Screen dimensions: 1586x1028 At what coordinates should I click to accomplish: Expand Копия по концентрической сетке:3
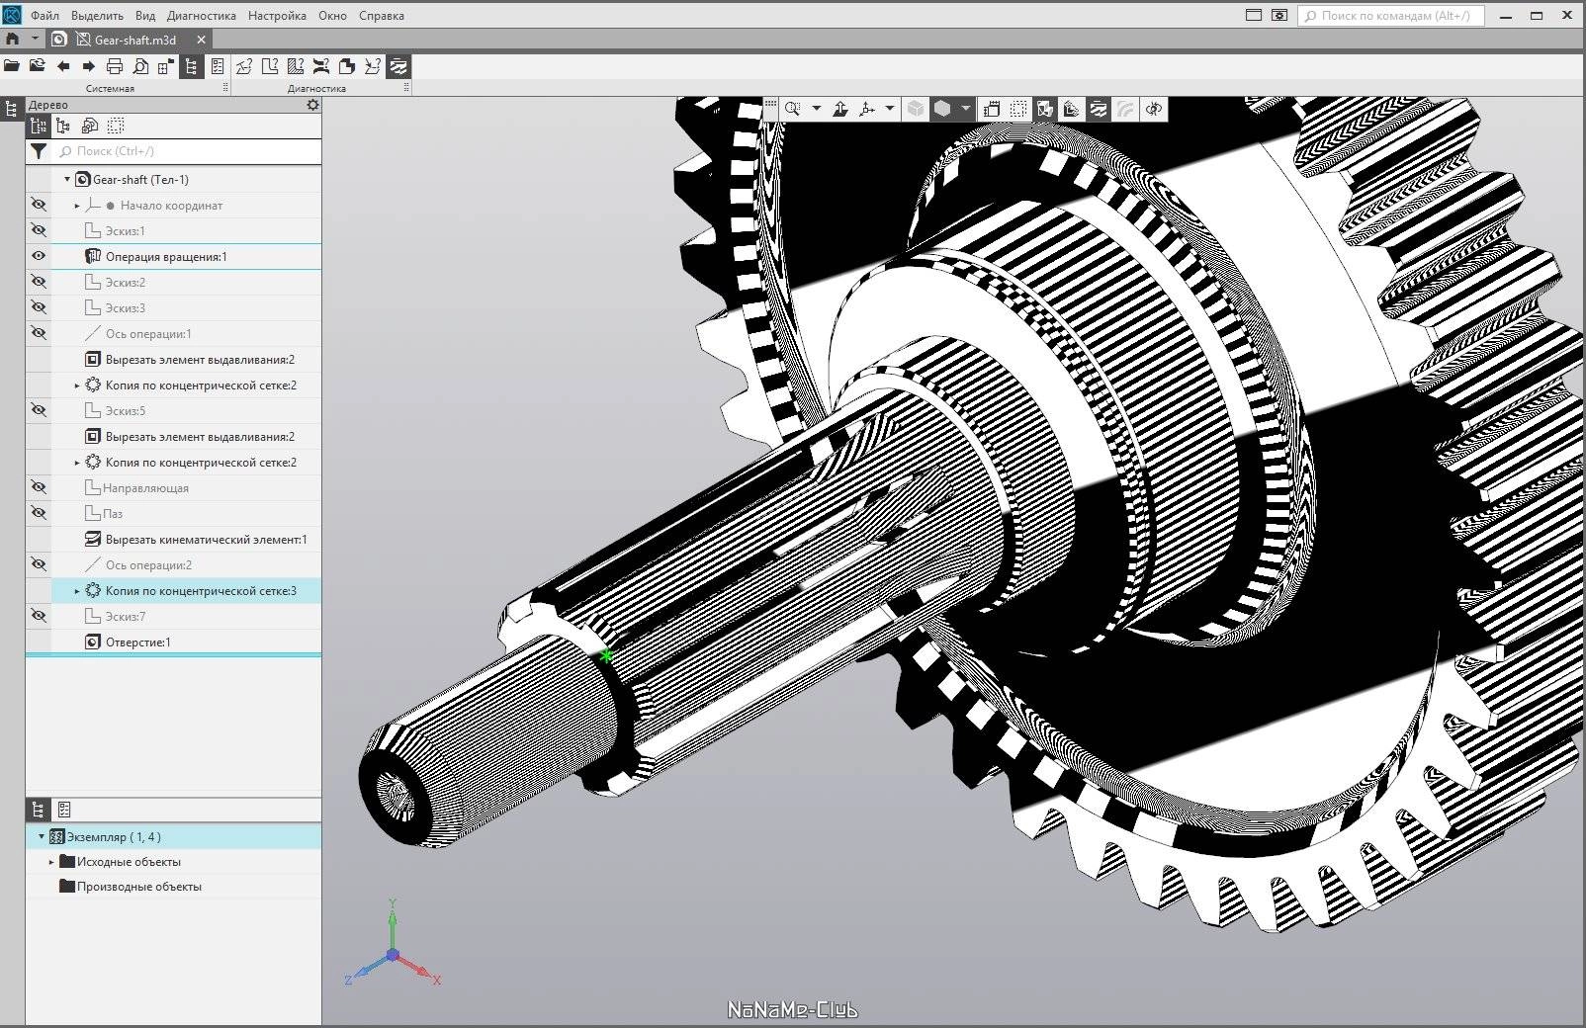click(77, 591)
